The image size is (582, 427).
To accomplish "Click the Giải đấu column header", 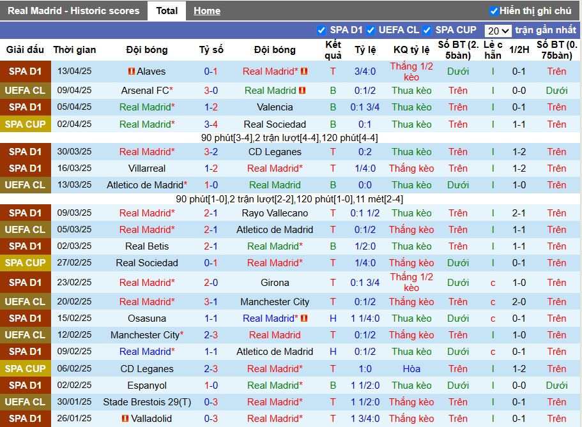I will tap(26, 50).
